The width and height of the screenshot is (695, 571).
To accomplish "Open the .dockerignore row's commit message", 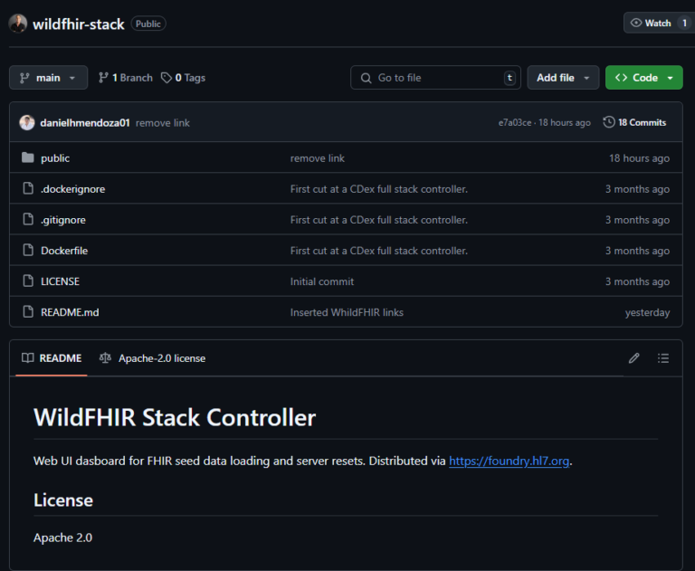I will pos(379,189).
